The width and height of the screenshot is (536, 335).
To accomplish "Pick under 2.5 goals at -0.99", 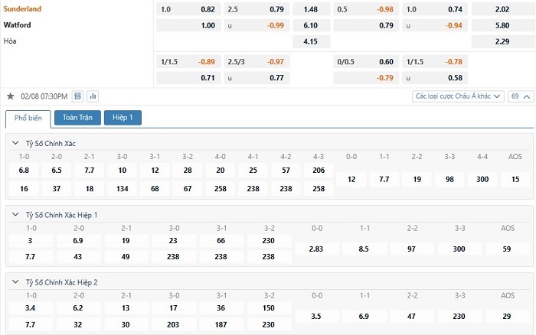I will 257,25.
